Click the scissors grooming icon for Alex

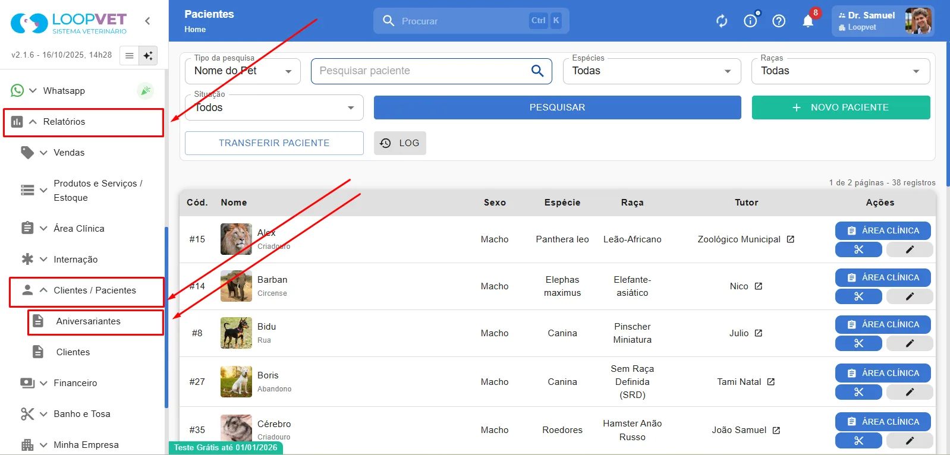click(858, 249)
